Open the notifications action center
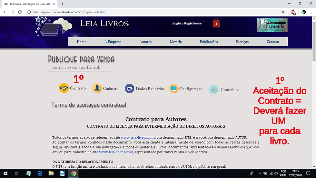The image size is (316, 178). tap(308, 173)
